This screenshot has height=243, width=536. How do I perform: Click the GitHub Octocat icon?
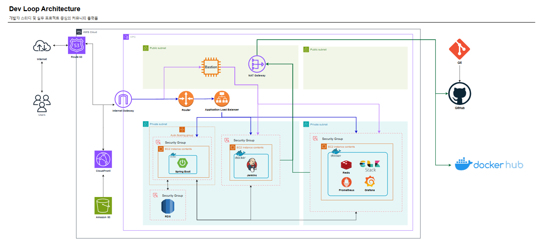pos(459,93)
